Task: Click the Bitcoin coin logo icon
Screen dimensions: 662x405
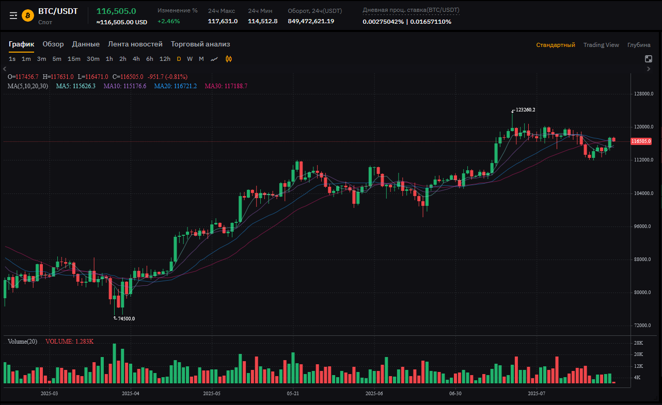Action: [27, 16]
